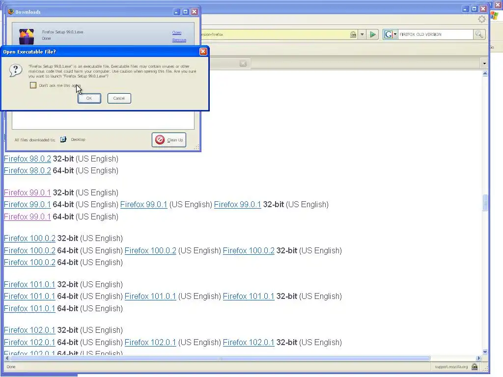Click the padlock security icon in status bar
Viewport: 503px width, 377px height.
pos(475,367)
